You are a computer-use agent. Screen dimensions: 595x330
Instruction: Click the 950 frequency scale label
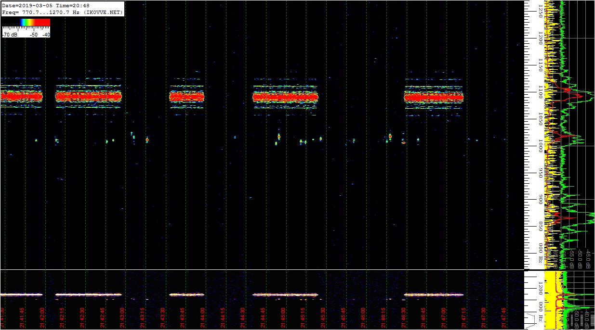(541, 174)
